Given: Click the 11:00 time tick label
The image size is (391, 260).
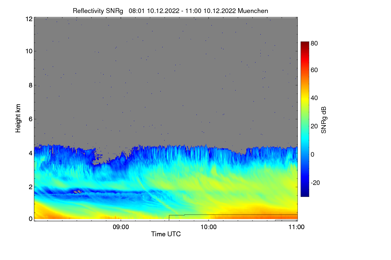Looking at the screenshot, I should [297, 227].
